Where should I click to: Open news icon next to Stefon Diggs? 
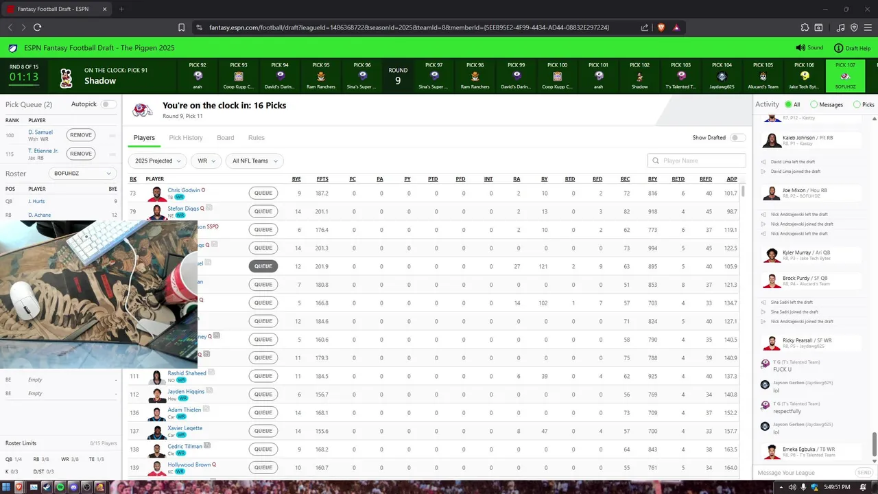209,207
